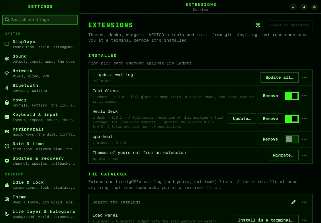The width and height of the screenshot is (321, 223).
Task: Open Date & time settings
Action: click(40, 146)
